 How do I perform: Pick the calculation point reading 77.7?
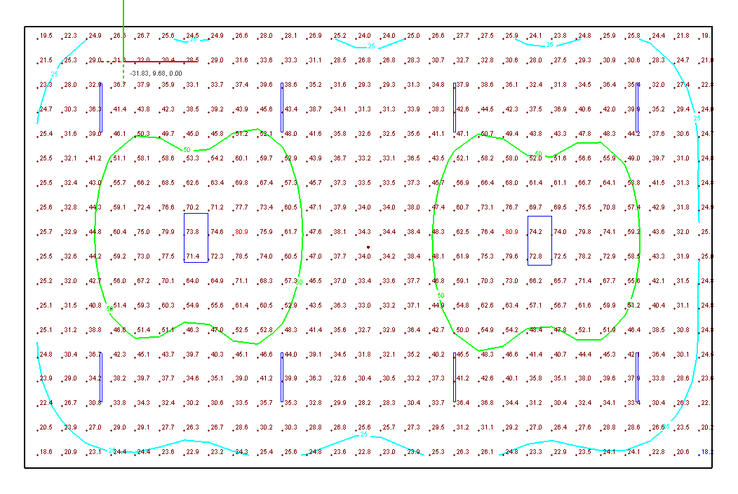click(241, 207)
